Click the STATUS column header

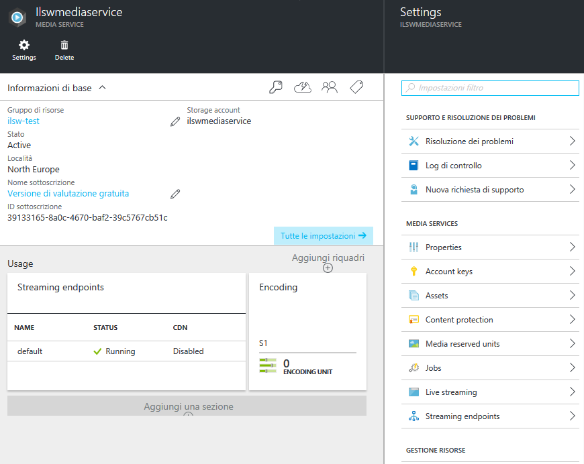pyautogui.click(x=105, y=327)
